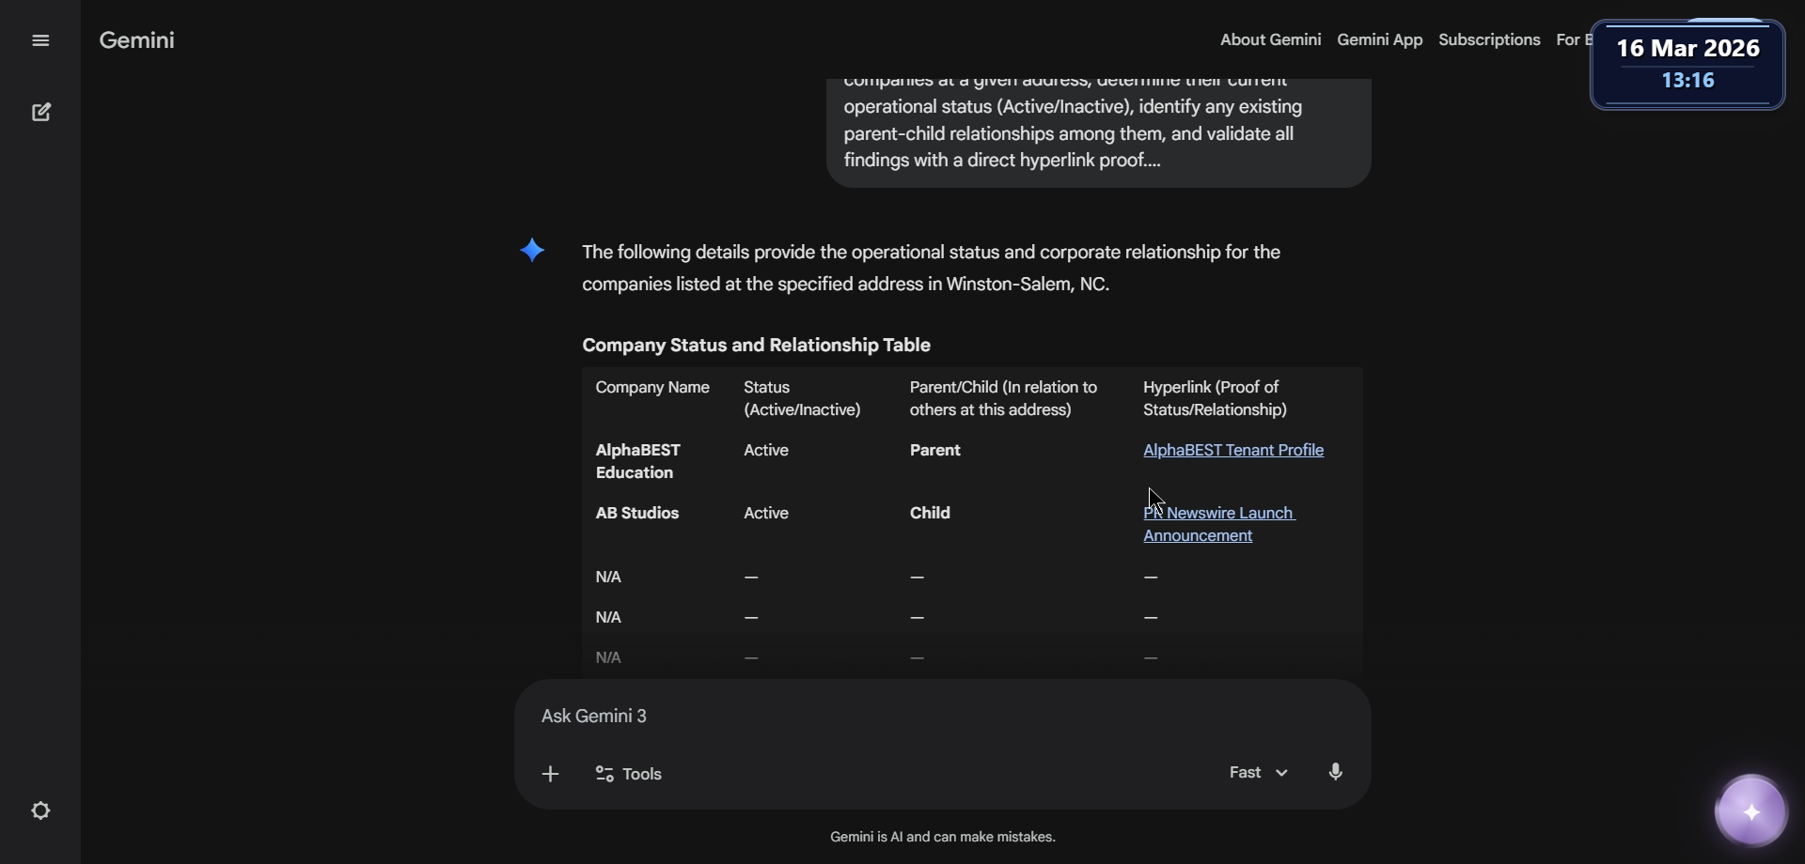Click the plus upload icon in prompt box
The width and height of the screenshot is (1805, 864).
coord(551,774)
